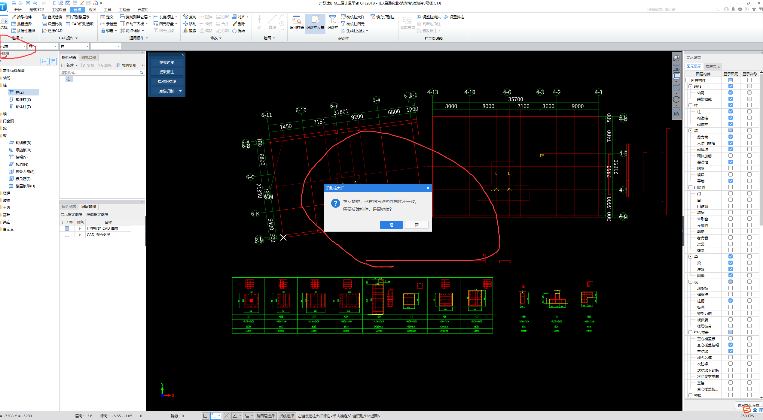763x420 pixels.
Task: Click the 搜索构件 search input field
Action: (x=99, y=73)
